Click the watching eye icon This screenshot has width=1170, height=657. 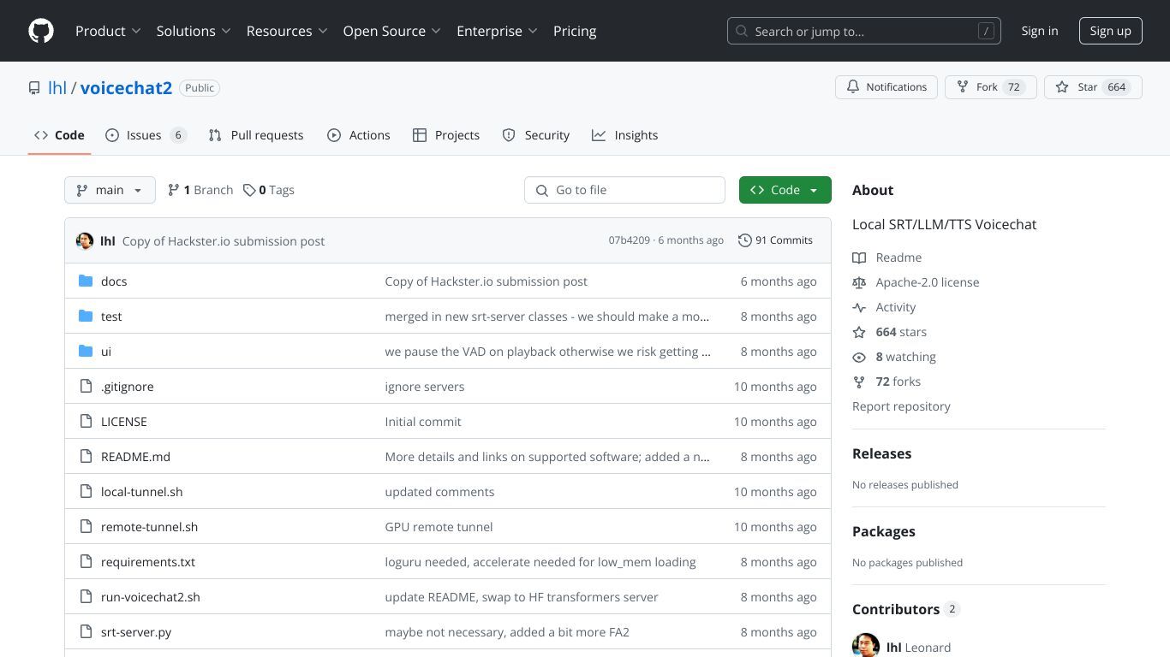click(x=859, y=357)
